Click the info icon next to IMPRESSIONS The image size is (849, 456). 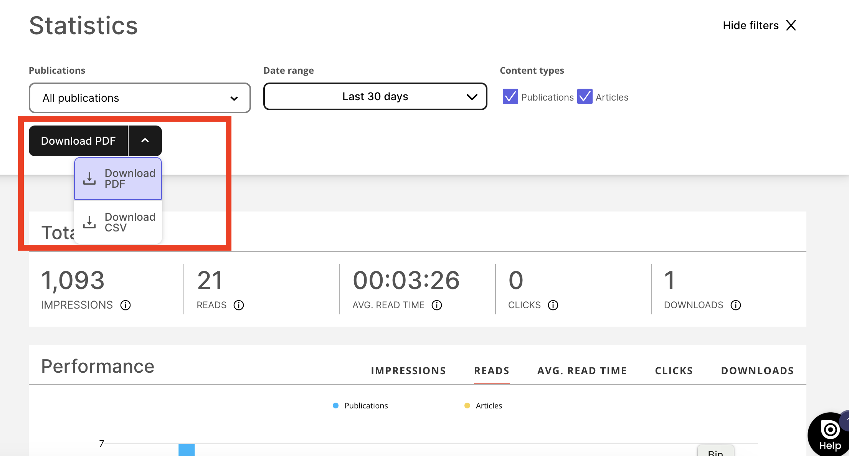pos(126,305)
